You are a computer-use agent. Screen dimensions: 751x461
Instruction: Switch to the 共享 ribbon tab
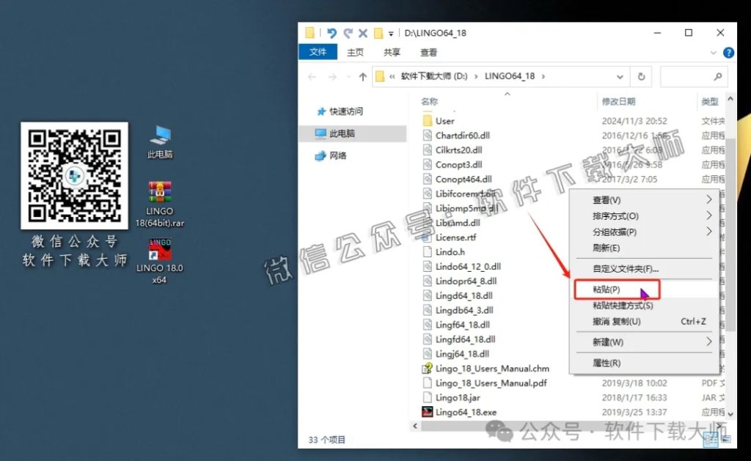[392, 53]
